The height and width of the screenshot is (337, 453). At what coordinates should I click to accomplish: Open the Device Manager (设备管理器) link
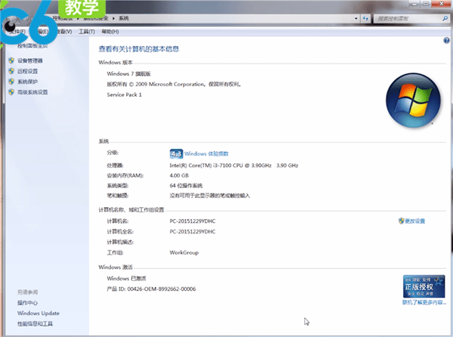tap(30, 60)
